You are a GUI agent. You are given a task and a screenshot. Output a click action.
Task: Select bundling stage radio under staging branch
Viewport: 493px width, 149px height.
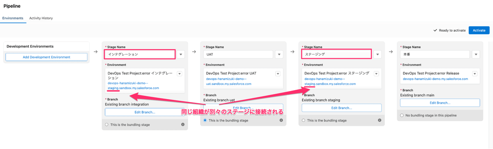(304, 121)
